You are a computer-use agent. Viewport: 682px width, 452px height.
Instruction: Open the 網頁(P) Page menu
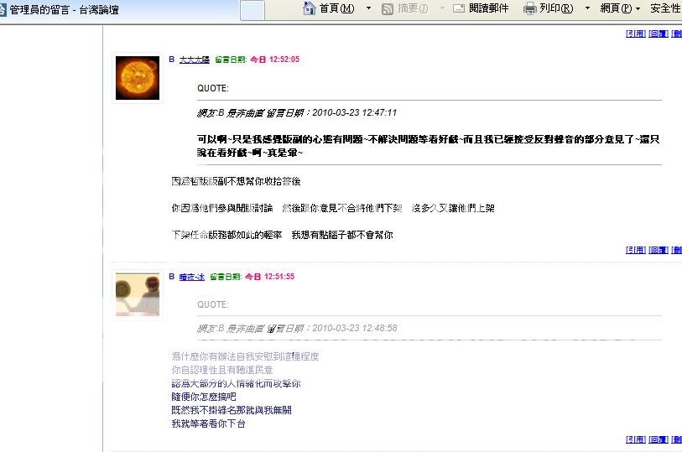620,8
